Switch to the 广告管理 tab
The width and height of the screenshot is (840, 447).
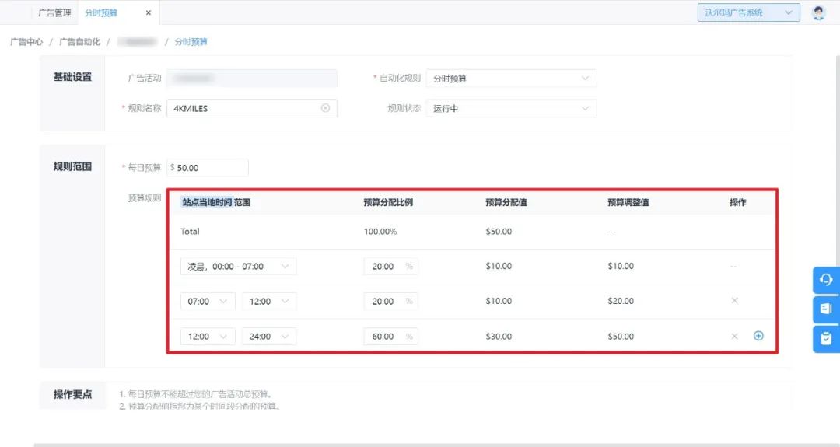click(54, 13)
